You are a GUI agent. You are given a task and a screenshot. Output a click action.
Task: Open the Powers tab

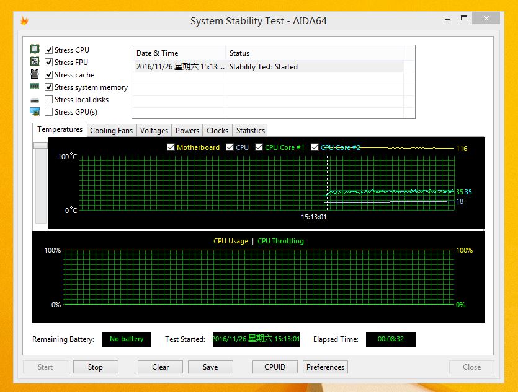click(187, 131)
